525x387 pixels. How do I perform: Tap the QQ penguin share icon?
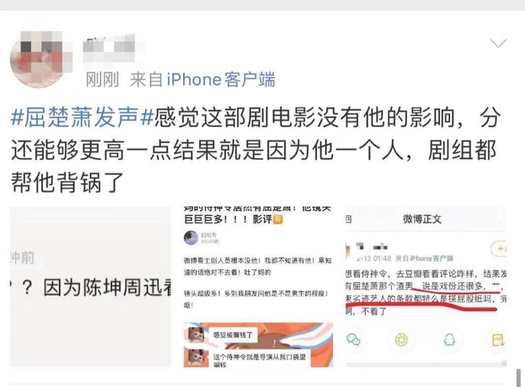pos(449,340)
